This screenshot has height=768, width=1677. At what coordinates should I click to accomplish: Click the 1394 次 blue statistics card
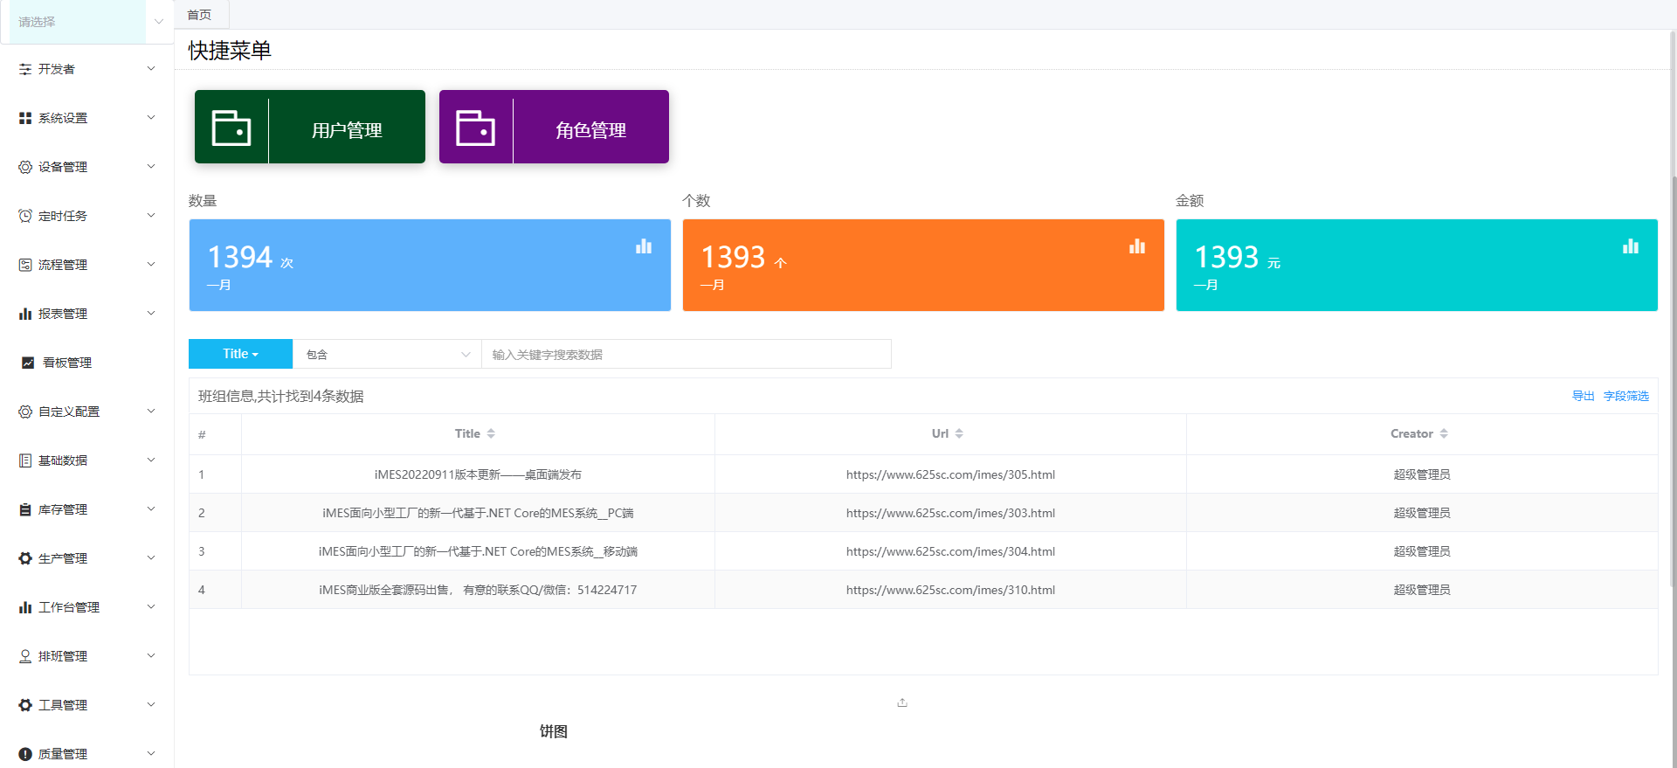point(430,265)
